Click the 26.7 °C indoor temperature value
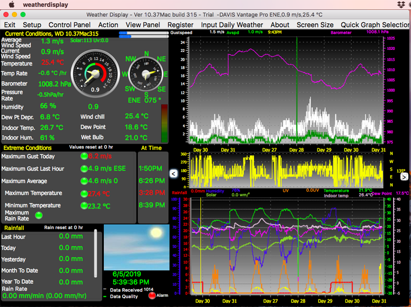411x307 pixels. 51,128
